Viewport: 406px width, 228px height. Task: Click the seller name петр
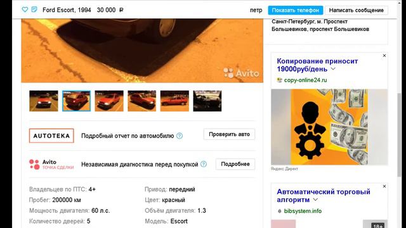[x=256, y=10]
